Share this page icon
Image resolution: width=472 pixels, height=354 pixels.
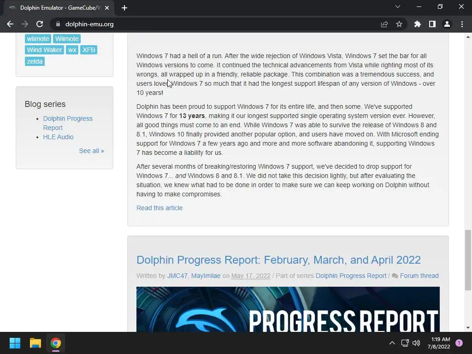[x=384, y=24]
